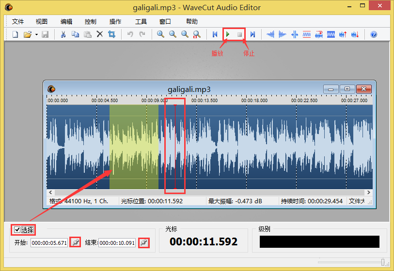Click the zoom-to-selection magnifier icon
Screen dimensions: 394x271
click(197, 34)
